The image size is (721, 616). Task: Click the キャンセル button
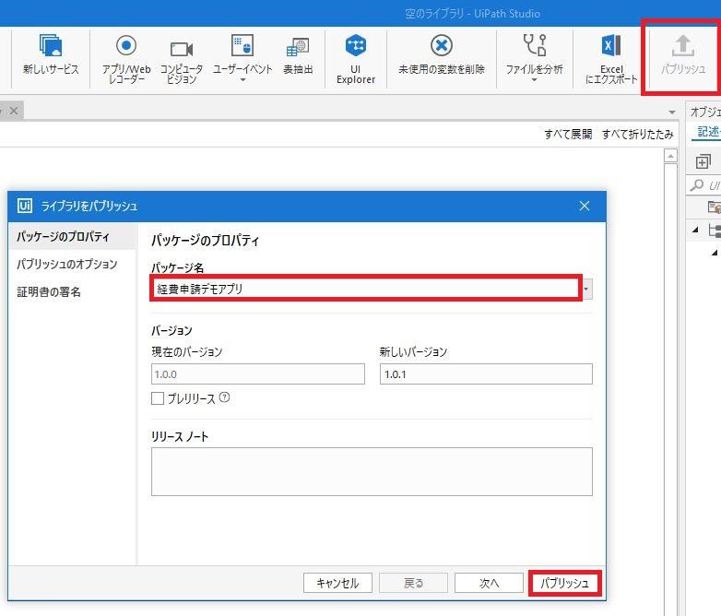coord(337,583)
